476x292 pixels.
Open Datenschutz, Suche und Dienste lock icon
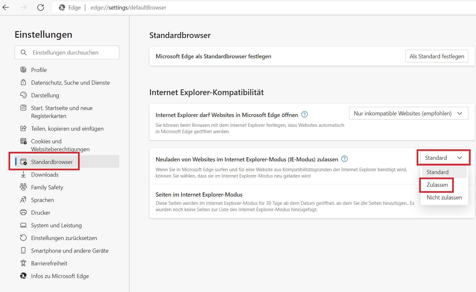23,82
